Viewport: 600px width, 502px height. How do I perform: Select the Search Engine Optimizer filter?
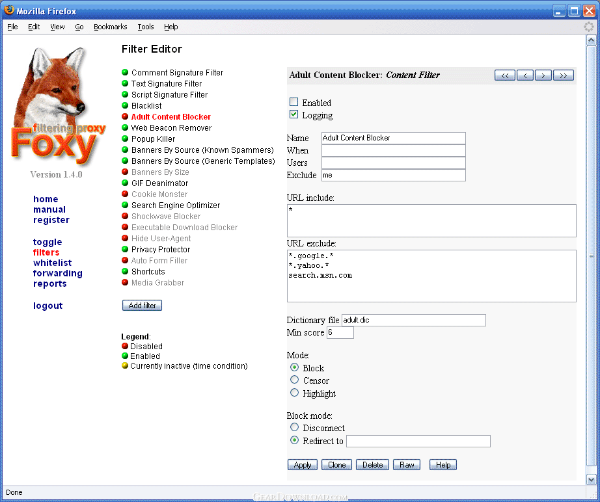[176, 205]
